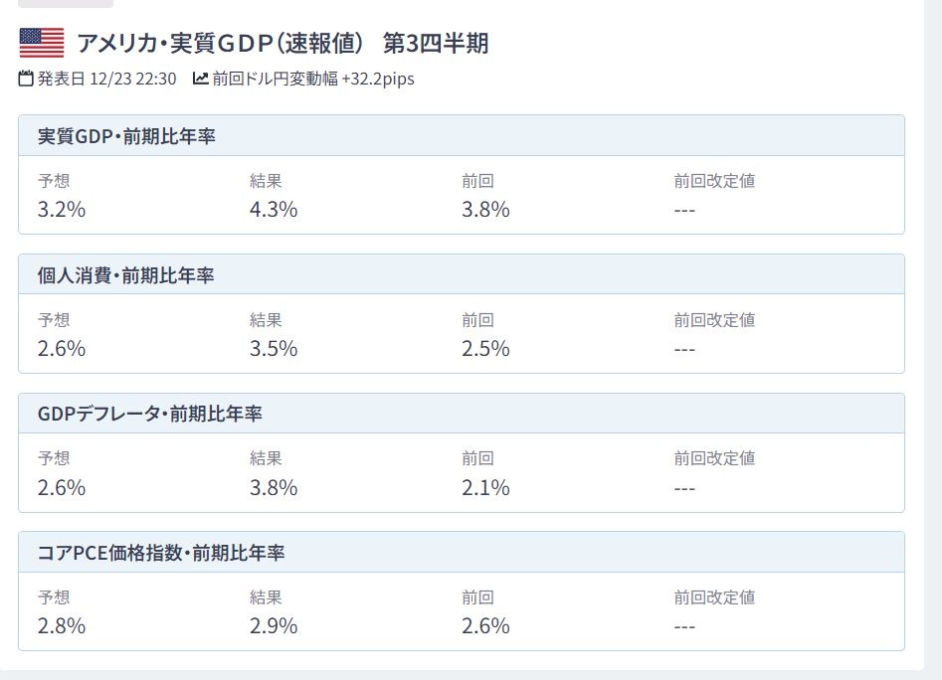Select the GDPデフレータ・前期比年率 section header
The height and width of the screenshot is (680, 942).
150,414
